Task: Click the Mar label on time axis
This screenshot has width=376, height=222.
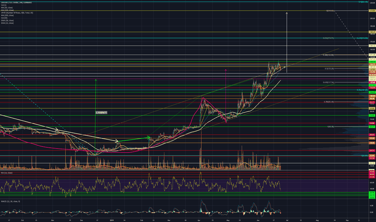Action: pyautogui.click(x=169, y=220)
